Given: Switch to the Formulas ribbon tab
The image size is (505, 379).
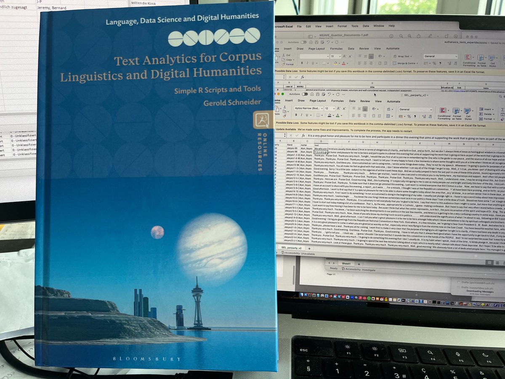Looking at the screenshot, I should point(338,101).
